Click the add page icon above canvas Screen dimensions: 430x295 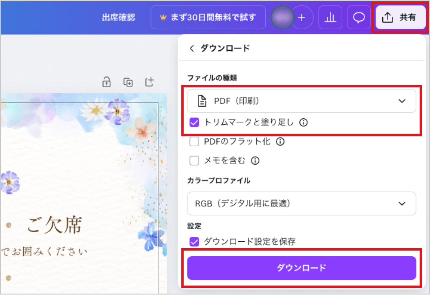[149, 82]
